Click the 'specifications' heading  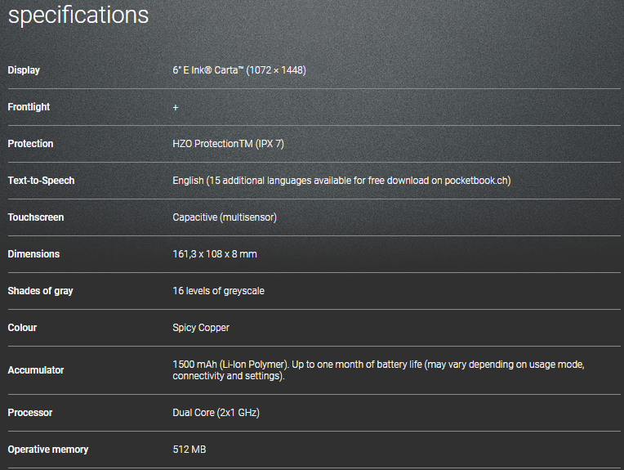78,15
